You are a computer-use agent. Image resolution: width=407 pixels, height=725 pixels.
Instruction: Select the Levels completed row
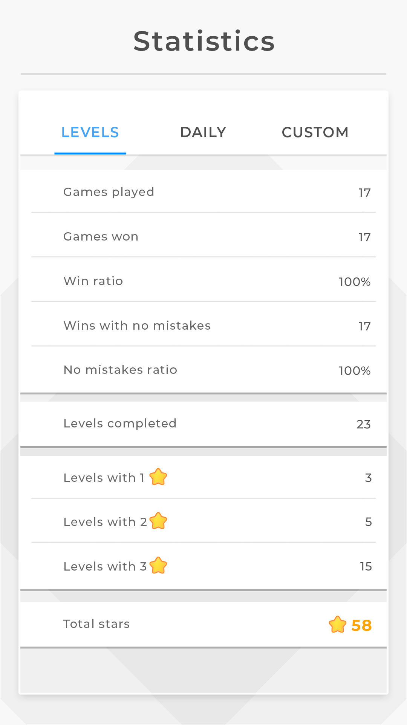203,423
